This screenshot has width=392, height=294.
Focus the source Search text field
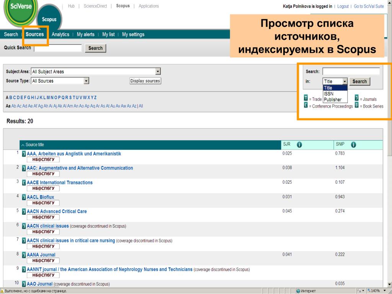click(x=351, y=72)
